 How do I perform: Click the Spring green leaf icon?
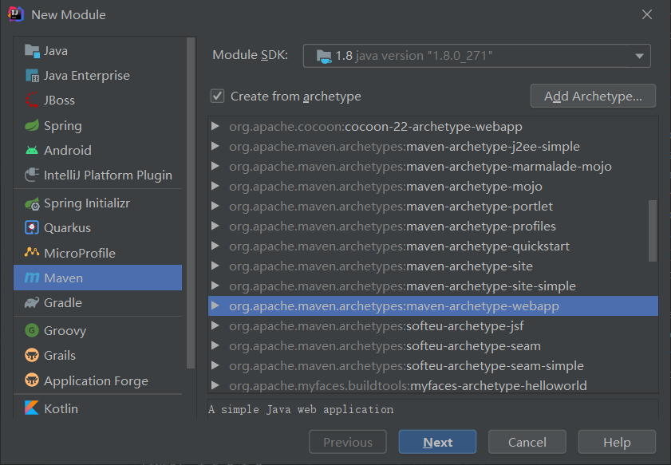(32, 125)
